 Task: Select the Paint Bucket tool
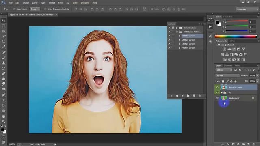[4, 79]
